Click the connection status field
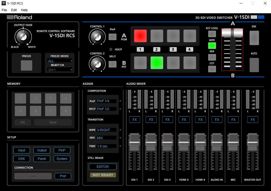 (x=33, y=176)
